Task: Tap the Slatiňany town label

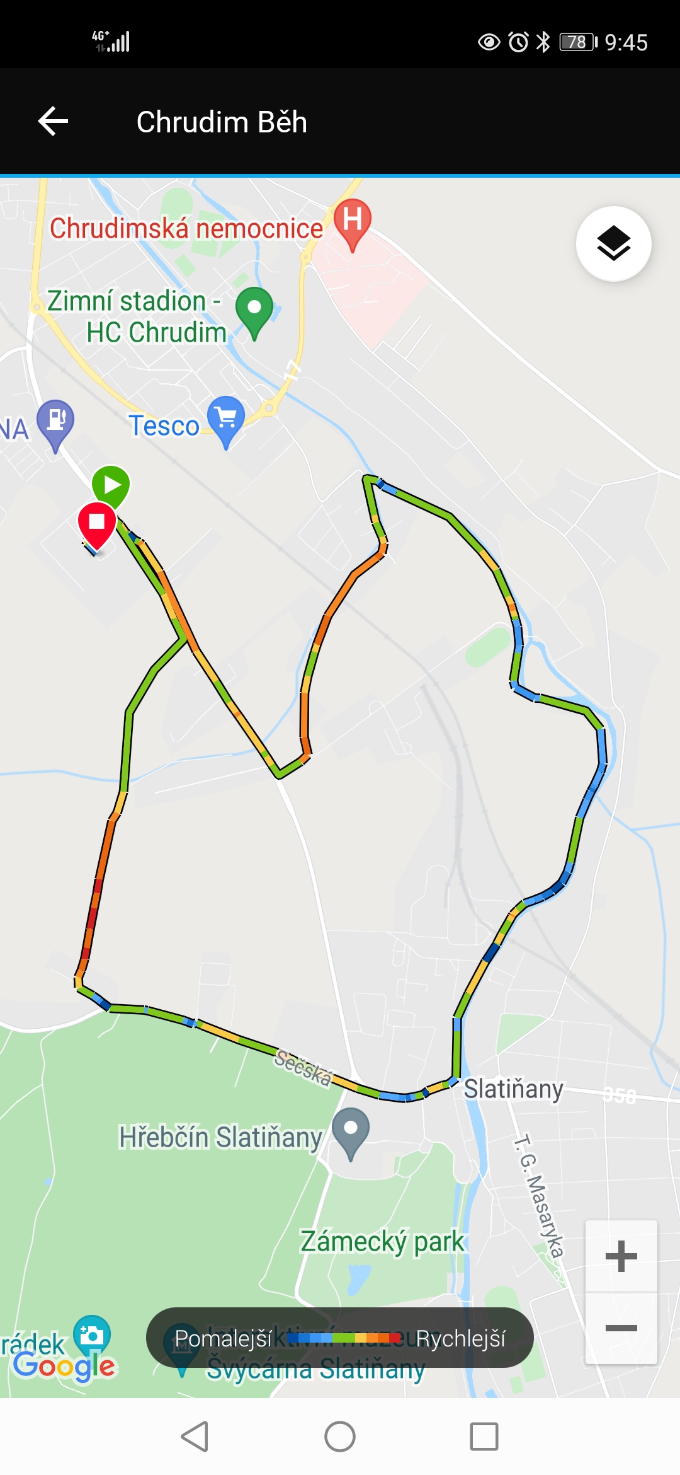Action: click(513, 1089)
